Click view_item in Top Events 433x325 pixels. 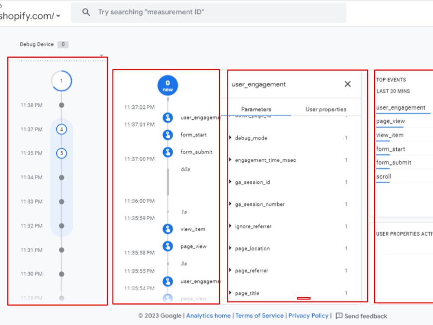(390, 135)
